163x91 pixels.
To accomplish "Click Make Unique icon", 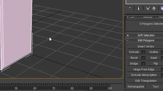I will tap(148, 8).
